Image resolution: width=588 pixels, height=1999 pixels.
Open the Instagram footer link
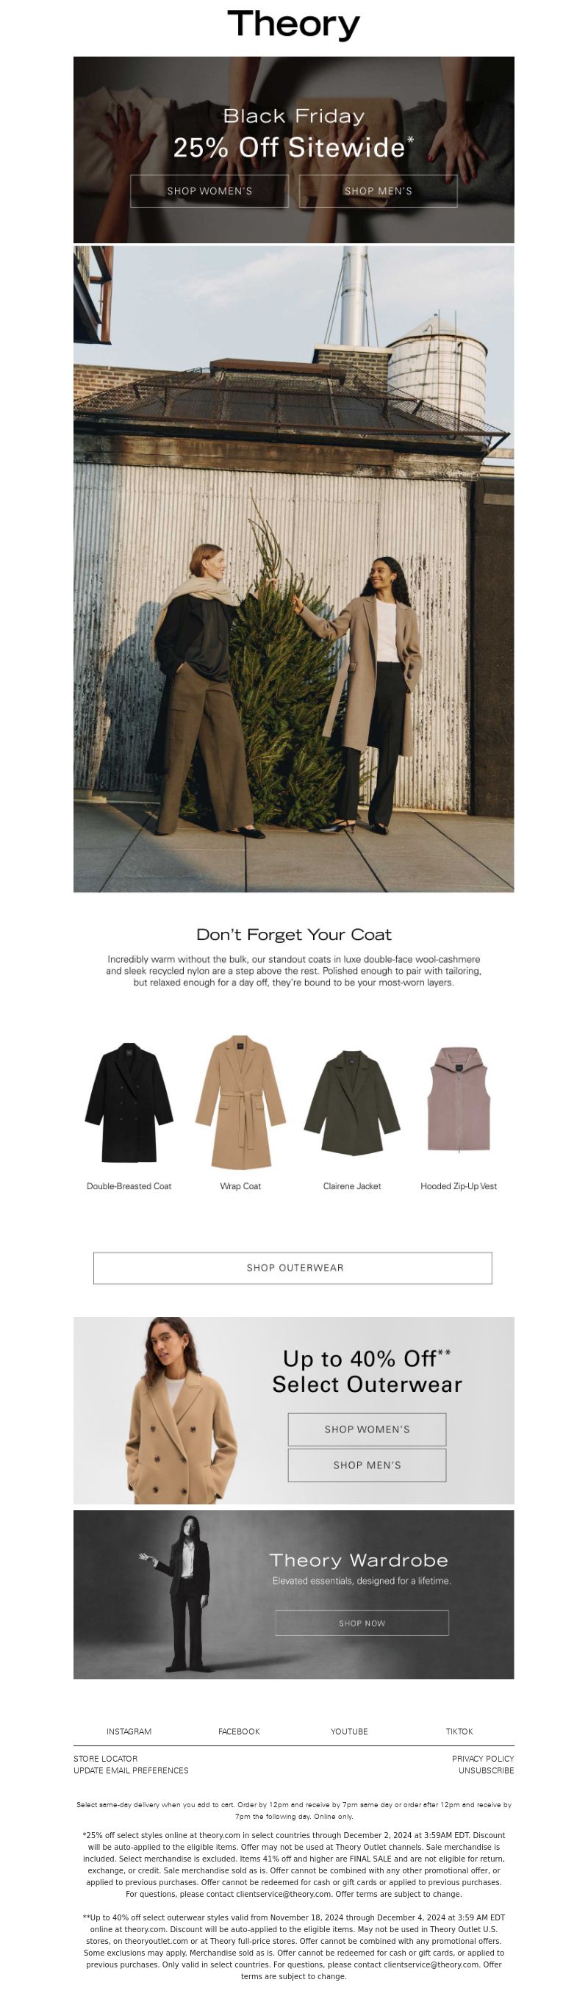coord(129,1731)
